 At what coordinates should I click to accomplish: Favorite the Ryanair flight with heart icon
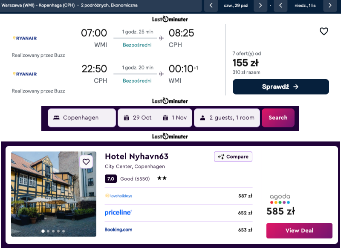(324, 32)
